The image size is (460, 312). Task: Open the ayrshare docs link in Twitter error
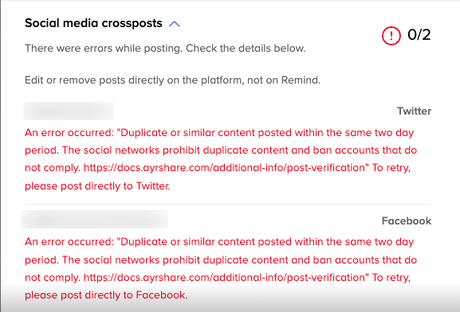[x=225, y=168]
